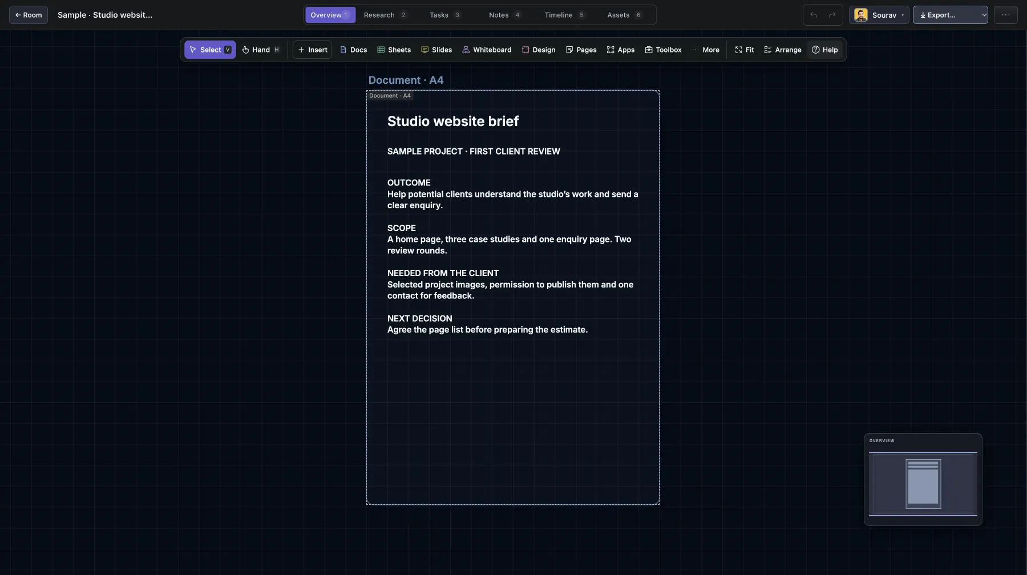Viewport: 1027px width, 575px height.
Task: Open the Export dropdown
Action: (x=951, y=15)
